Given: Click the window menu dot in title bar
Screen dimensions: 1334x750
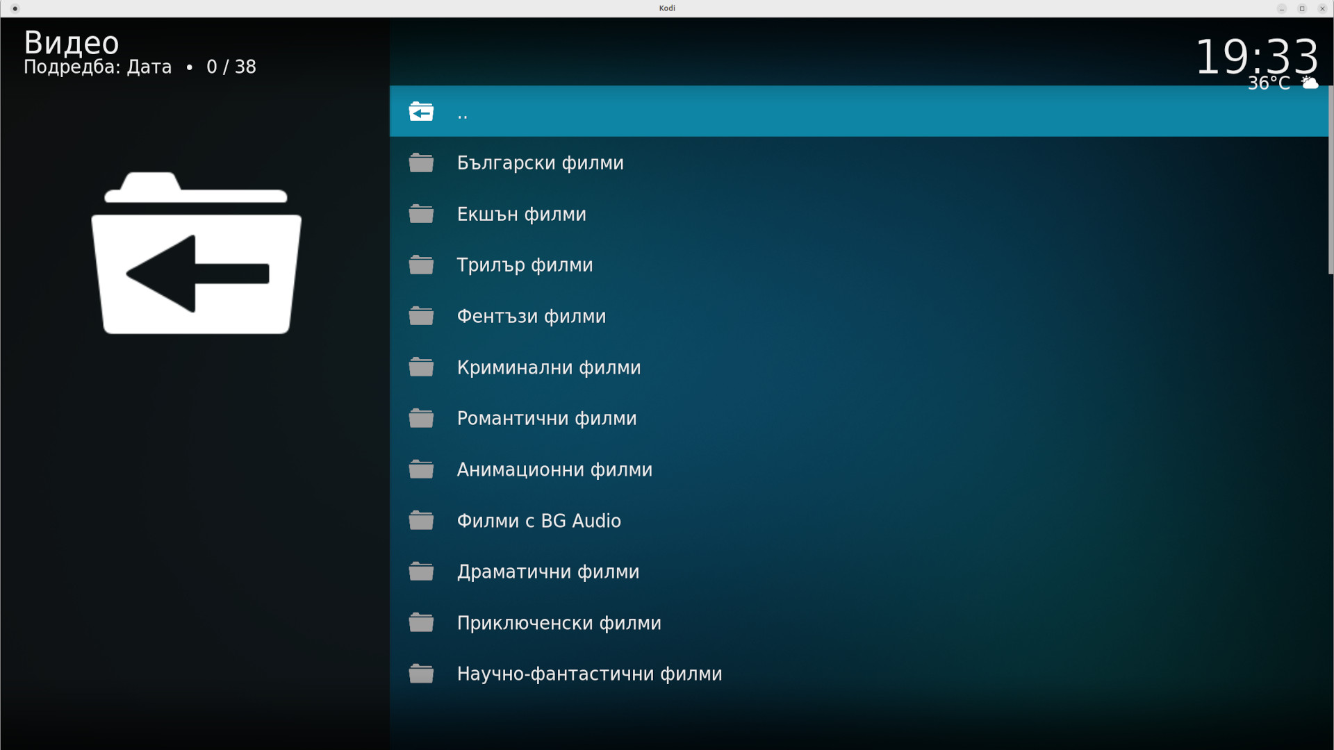Looking at the screenshot, I should tap(15, 8).
